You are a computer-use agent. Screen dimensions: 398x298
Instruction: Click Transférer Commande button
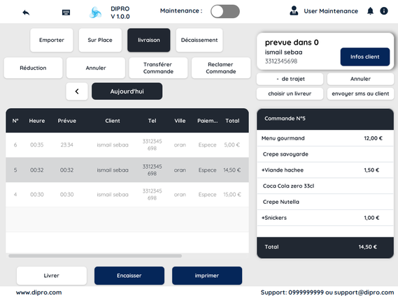(158, 68)
